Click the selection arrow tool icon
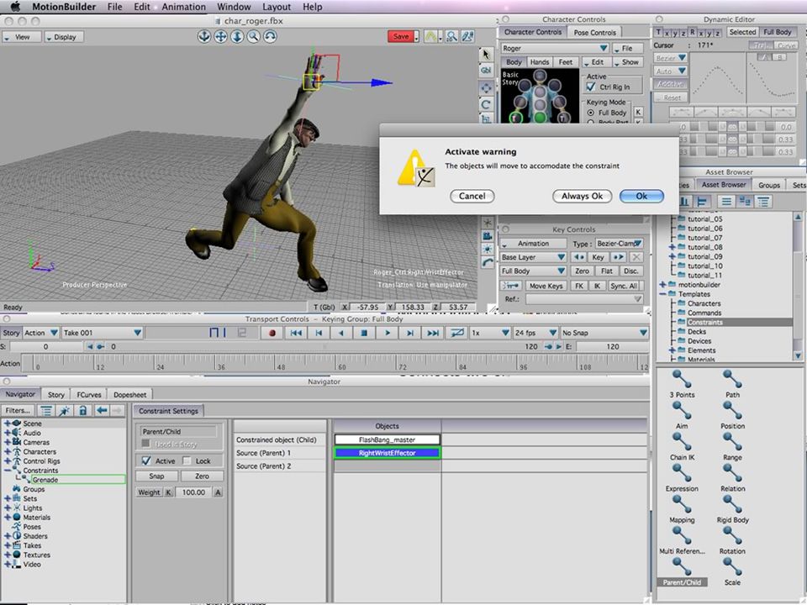The image size is (807, 605). tap(485, 54)
